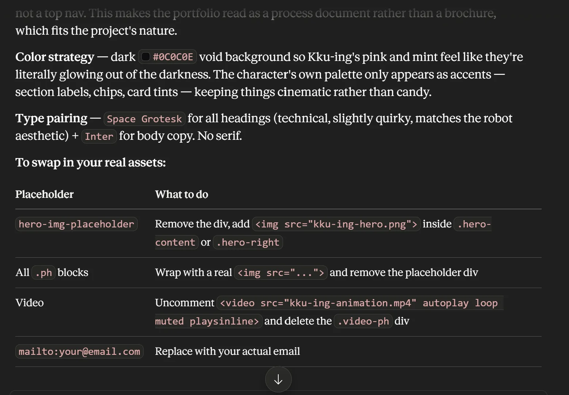569x395 pixels.
Task: Click the .ph code chip
Action: [x=43, y=273]
